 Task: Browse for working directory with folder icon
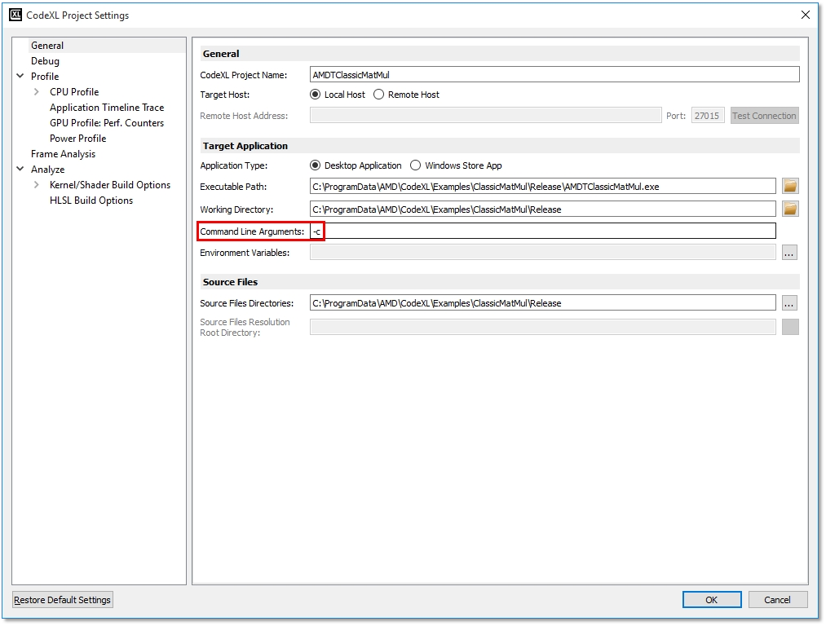coord(789,209)
